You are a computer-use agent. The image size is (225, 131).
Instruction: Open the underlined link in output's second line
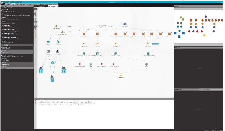(x=84, y=103)
